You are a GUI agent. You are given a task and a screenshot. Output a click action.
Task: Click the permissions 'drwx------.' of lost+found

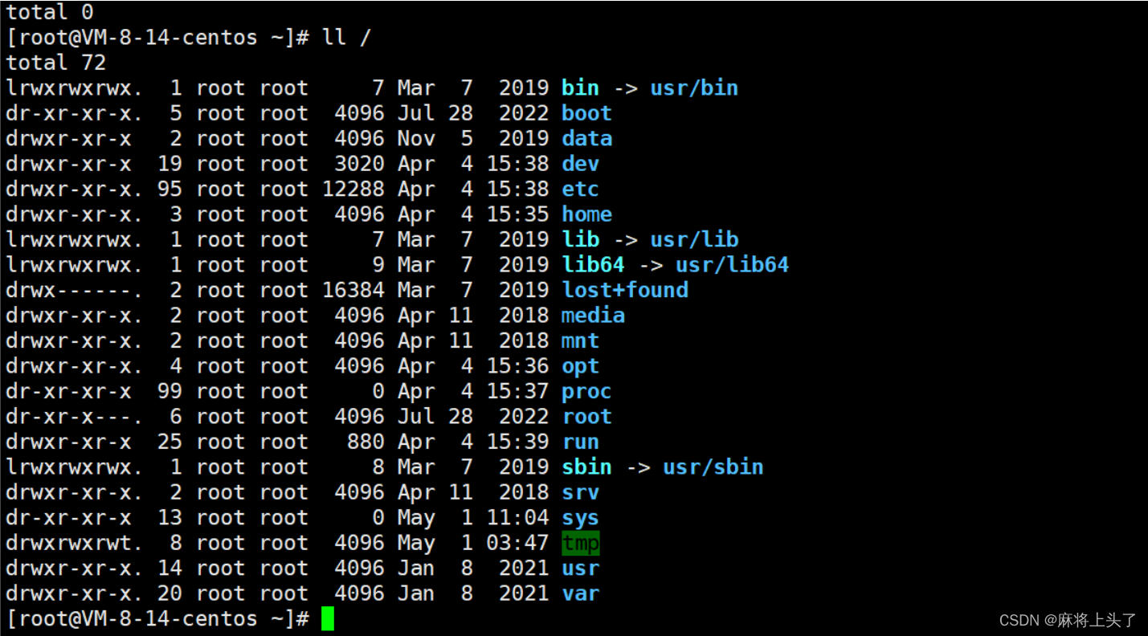74,290
